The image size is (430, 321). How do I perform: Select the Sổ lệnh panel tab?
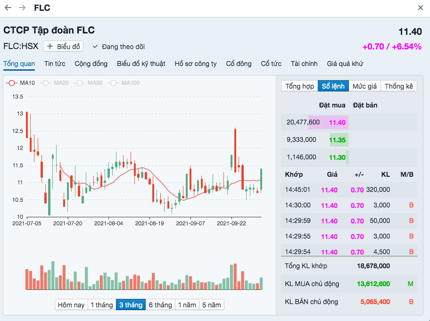pos(333,86)
